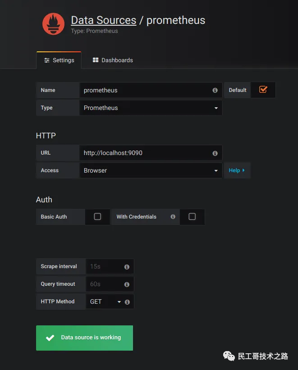Enable the Basic Auth checkbox
The height and width of the screenshot is (370, 298).
pos(97,216)
